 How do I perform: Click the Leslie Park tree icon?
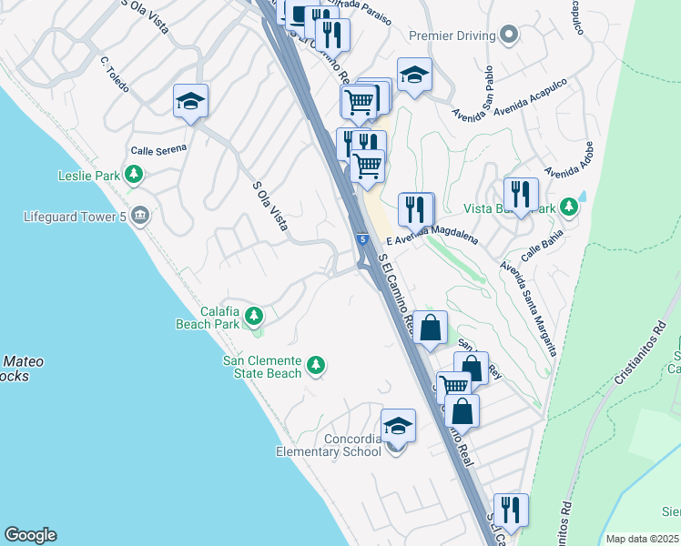coord(134,175)
